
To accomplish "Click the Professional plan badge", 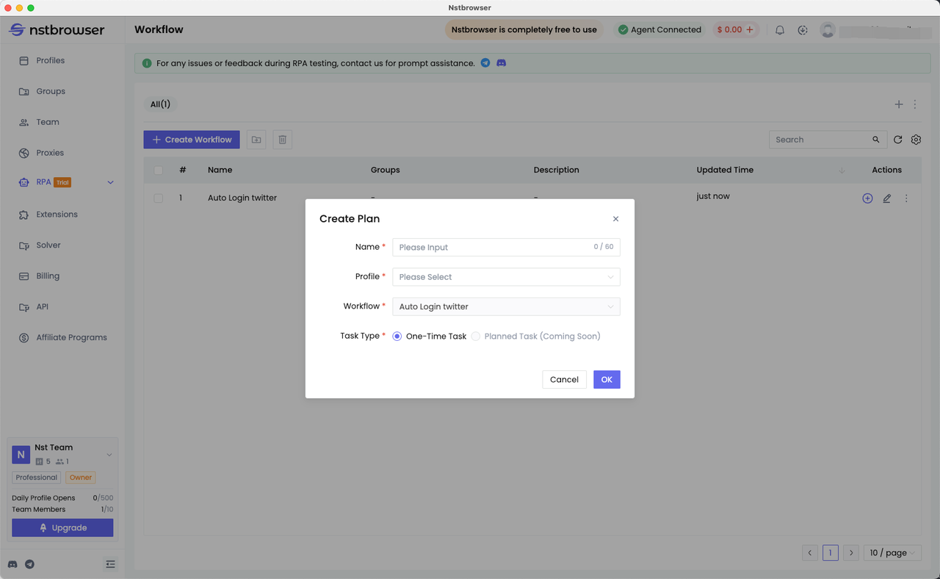I will [37, 478].
